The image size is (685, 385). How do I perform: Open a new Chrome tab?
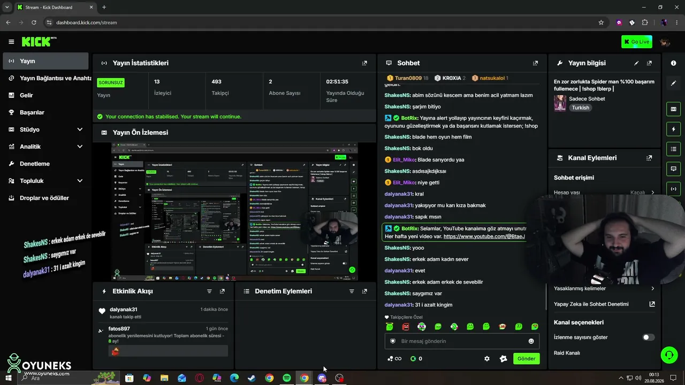point(104,7)
